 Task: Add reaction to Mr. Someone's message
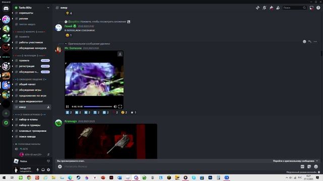304,42
